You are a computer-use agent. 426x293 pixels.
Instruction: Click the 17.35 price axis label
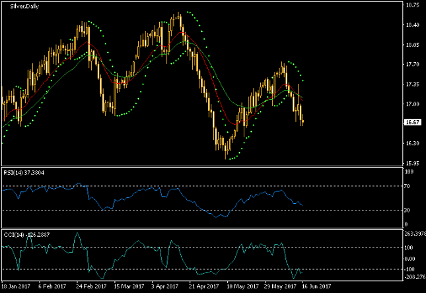pyautogui.click(x=412, y=84)
